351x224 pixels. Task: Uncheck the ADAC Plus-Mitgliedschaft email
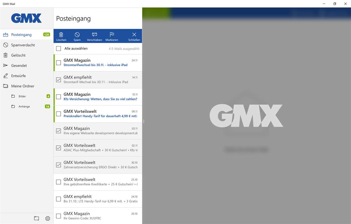(58, 148)
